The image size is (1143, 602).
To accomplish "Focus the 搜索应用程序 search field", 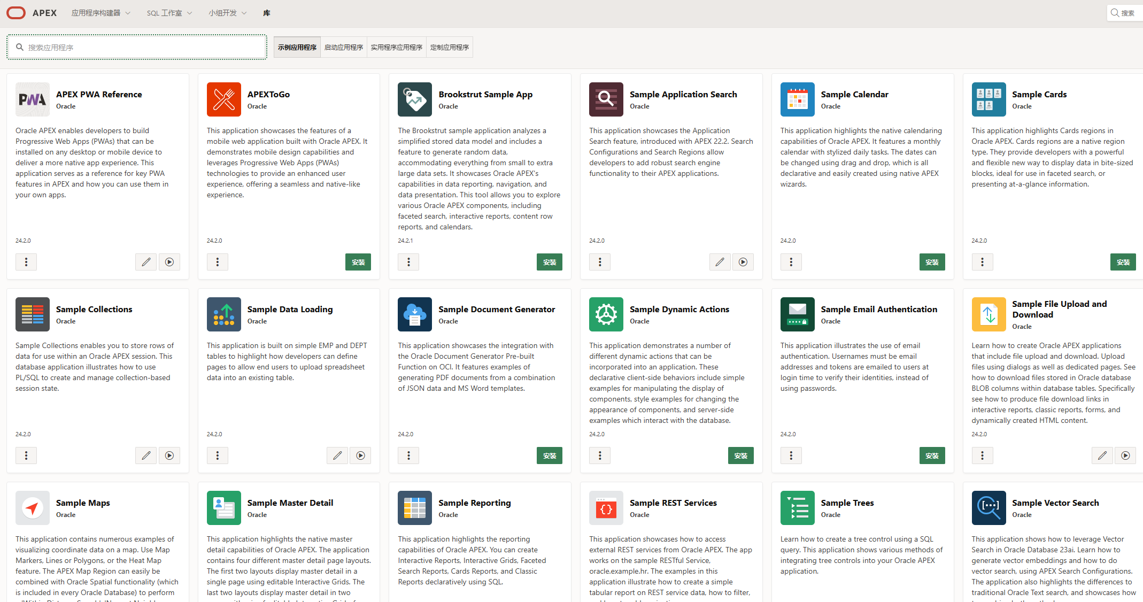I will (x=137, y=47).
